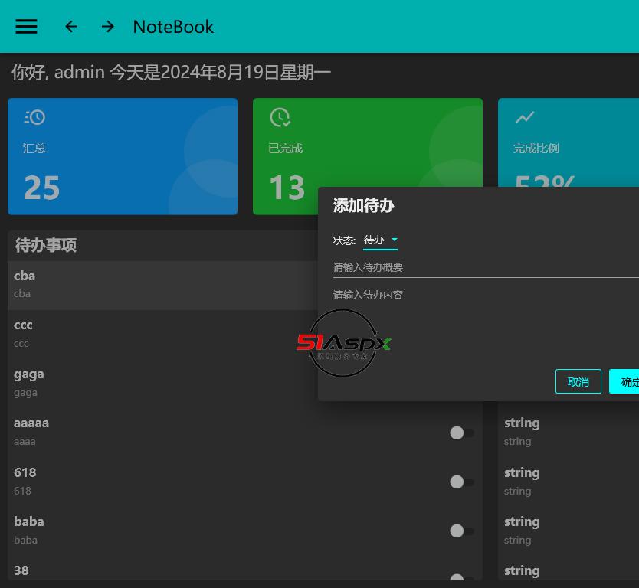Click the 请输入待办内容 text area
This screenshot has height=588, width=639.
(483, 322)
